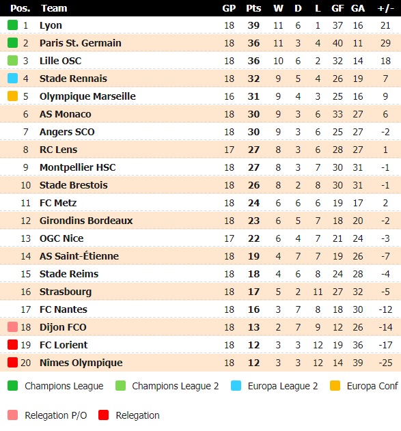Click the orange marker beside Olympique Marseille
401x431 pixels.
(13, 96)
